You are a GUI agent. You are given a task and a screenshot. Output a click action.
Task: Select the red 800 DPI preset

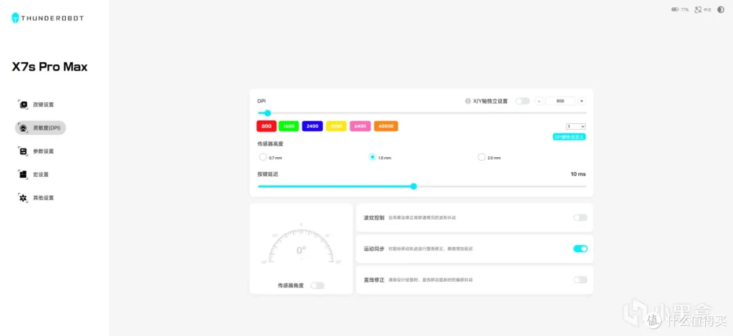click(267, 126)
